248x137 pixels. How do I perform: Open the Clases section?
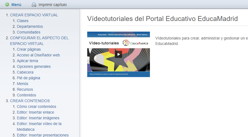pyautogui.click(x=23, y=21)
